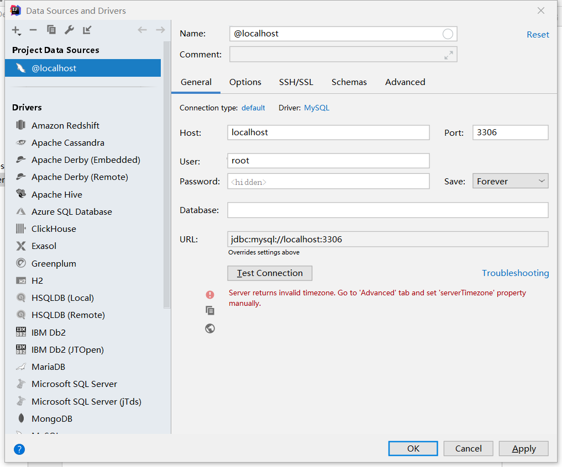Screen dimensions: 562x467
Task: Go forward with right arrow icon
Action: pyautogui.click(x=160, y=30)
